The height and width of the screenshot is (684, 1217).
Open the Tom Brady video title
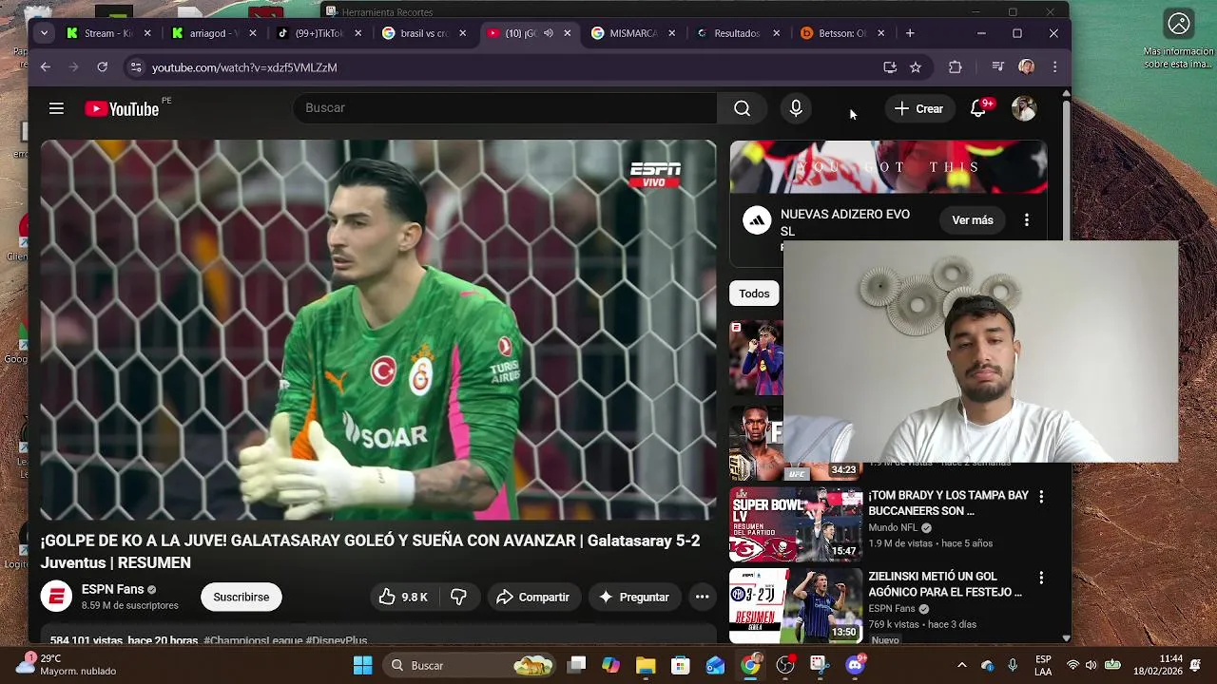(948, 503)
